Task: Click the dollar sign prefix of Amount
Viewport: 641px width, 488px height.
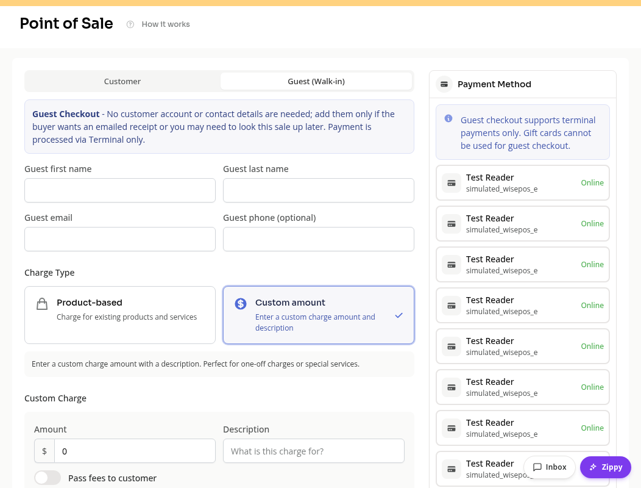Action: [44, 451]
